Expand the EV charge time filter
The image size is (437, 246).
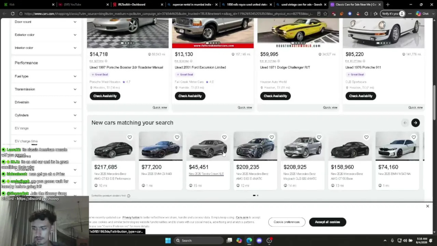click(x=46, y=141)
